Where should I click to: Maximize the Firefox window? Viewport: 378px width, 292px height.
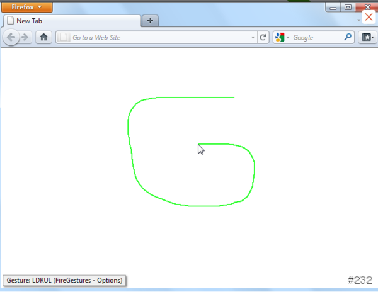[x=348, y=8]
